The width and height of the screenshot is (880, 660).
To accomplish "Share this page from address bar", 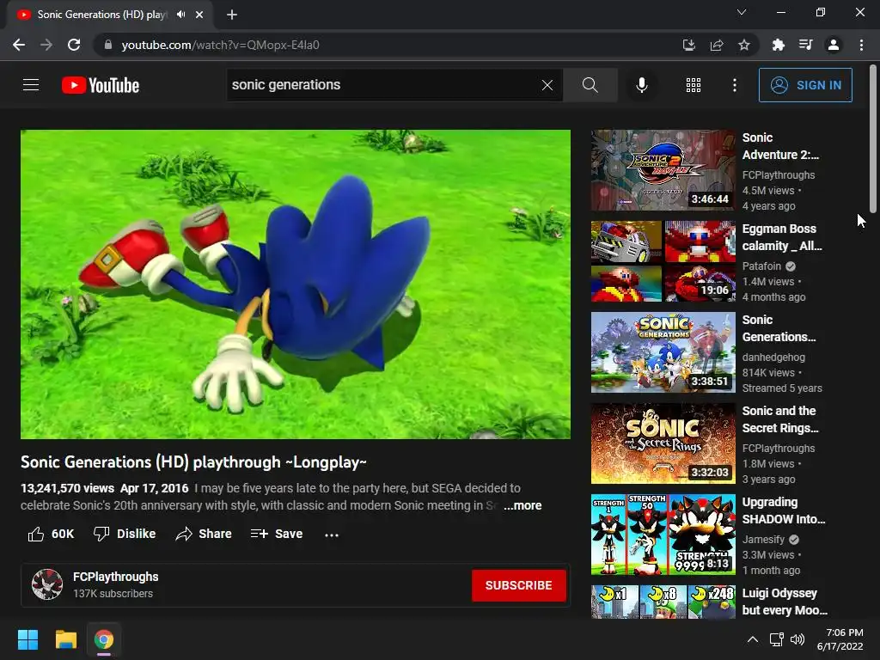I will click(x=717, y=45).
